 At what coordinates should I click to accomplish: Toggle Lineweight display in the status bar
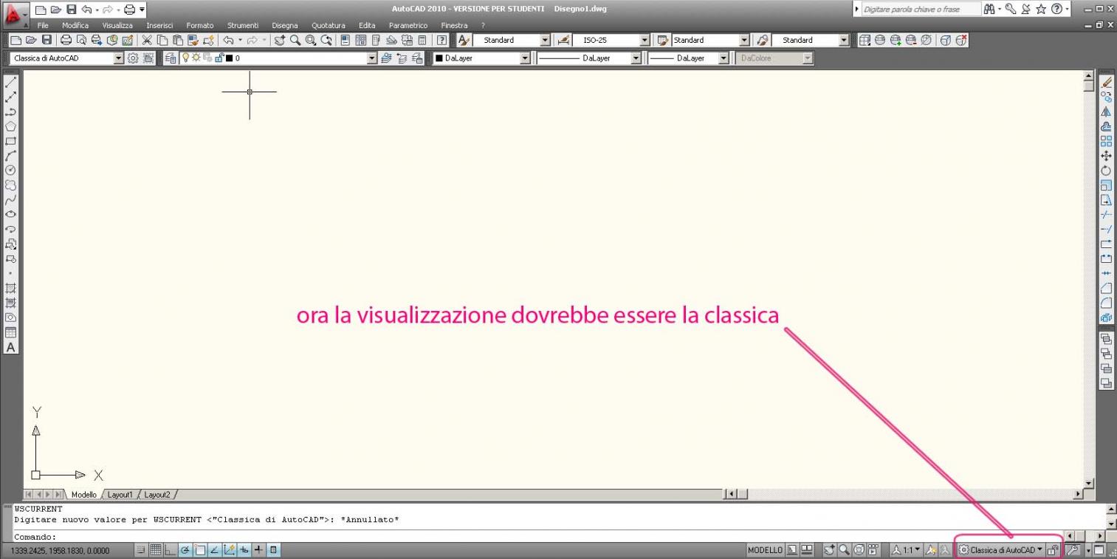click(257, 549)
